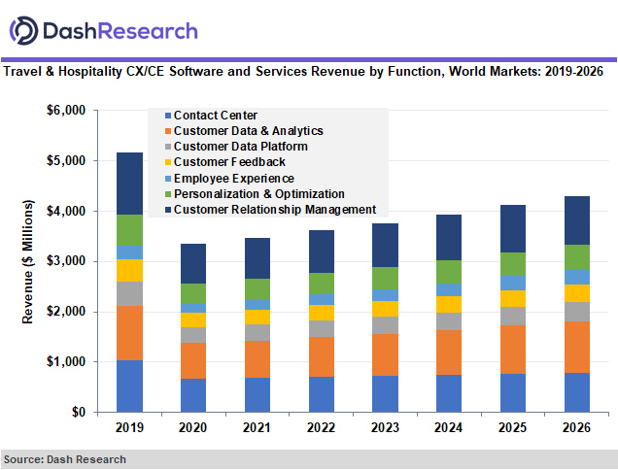The image size is (618, 470).
Task: Click the DashResearch wordmark text
Action: [x=120, y=31]
